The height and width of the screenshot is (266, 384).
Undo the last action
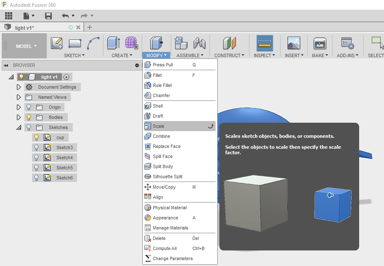(65, 16)
